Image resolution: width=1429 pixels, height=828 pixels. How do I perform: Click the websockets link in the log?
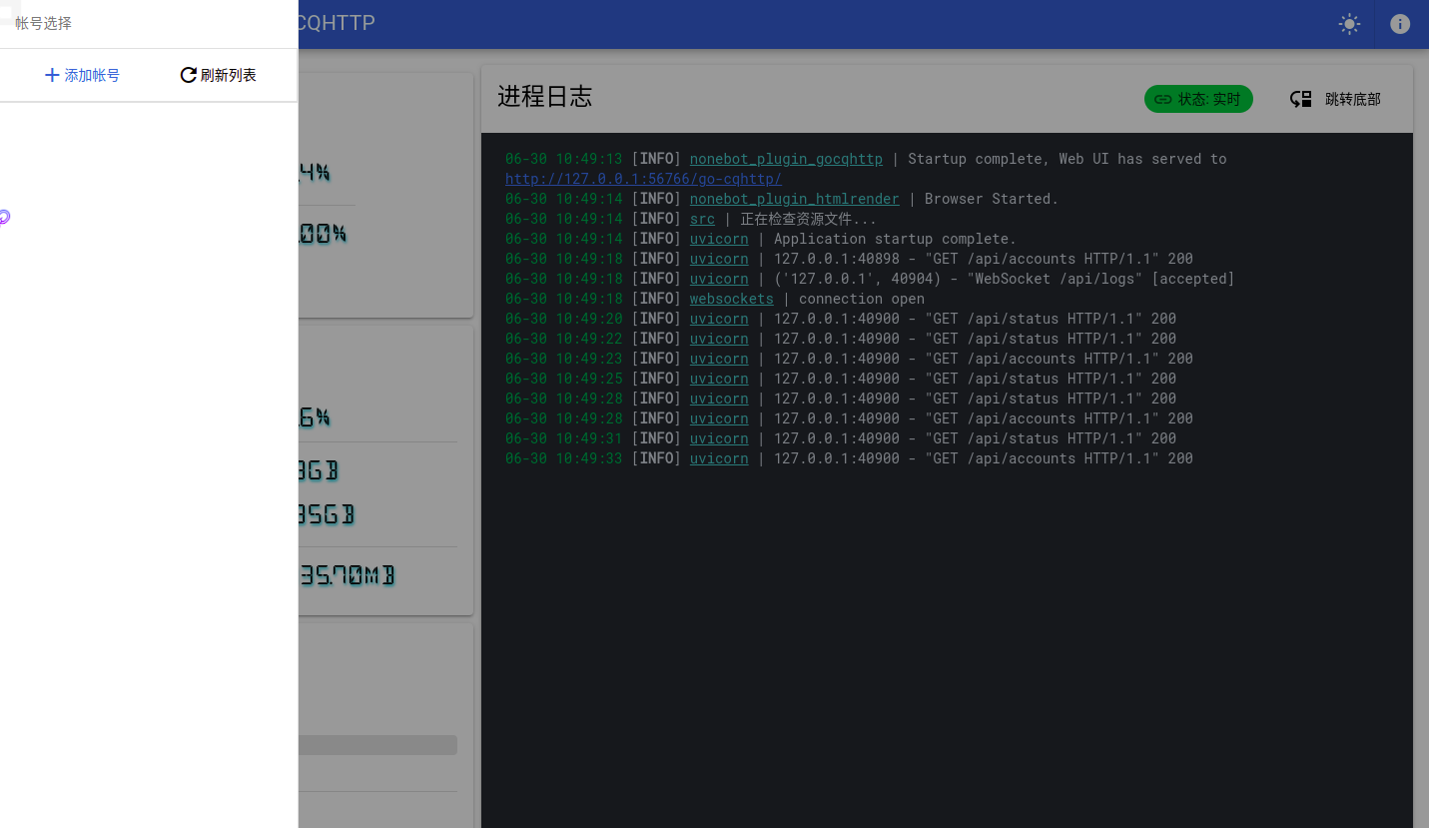tap(731, 299)
